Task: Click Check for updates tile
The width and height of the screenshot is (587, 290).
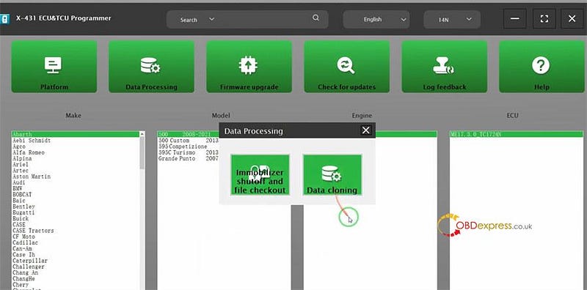Action: [x=346, y=67]
